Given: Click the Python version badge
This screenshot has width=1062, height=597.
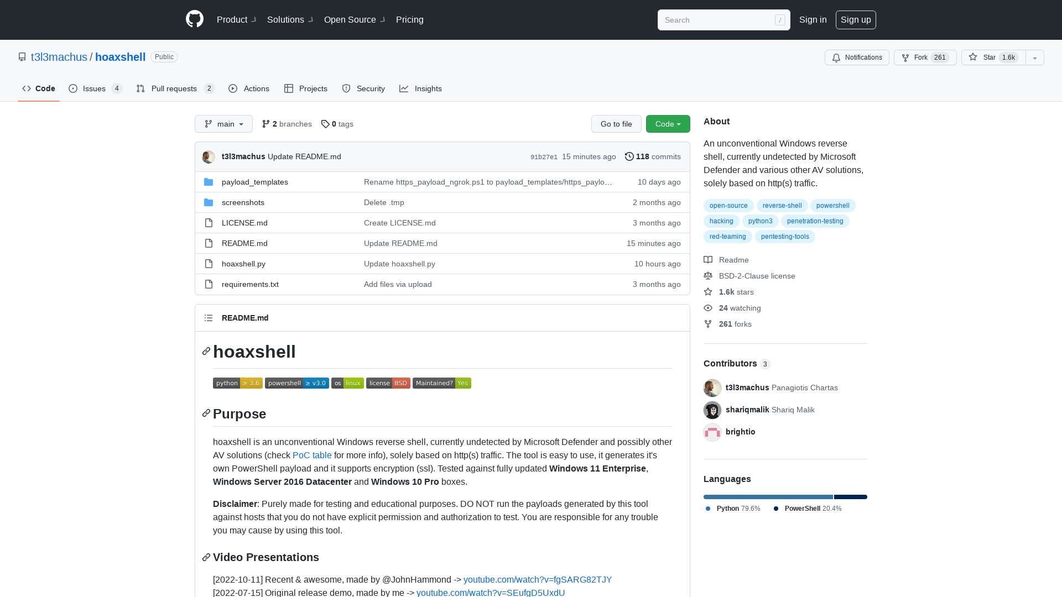Looking at the screenshot, I should (237, 383).
